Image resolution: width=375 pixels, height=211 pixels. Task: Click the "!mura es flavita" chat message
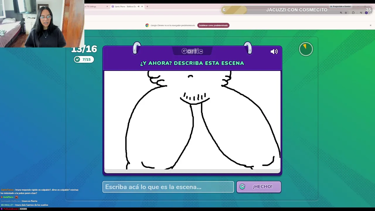tap(29, 201)
